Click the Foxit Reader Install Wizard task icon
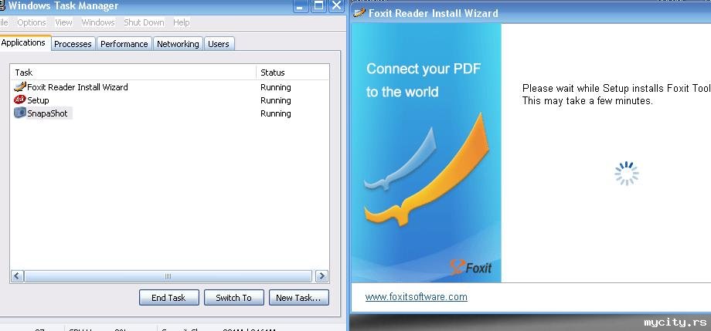The height and width of the screenshot is (331, 711). point(20,87)
